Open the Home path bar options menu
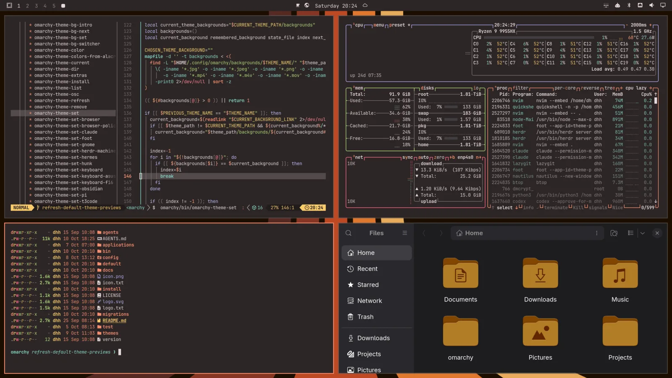This screenshot has height=378, width=672. [596, 233]
